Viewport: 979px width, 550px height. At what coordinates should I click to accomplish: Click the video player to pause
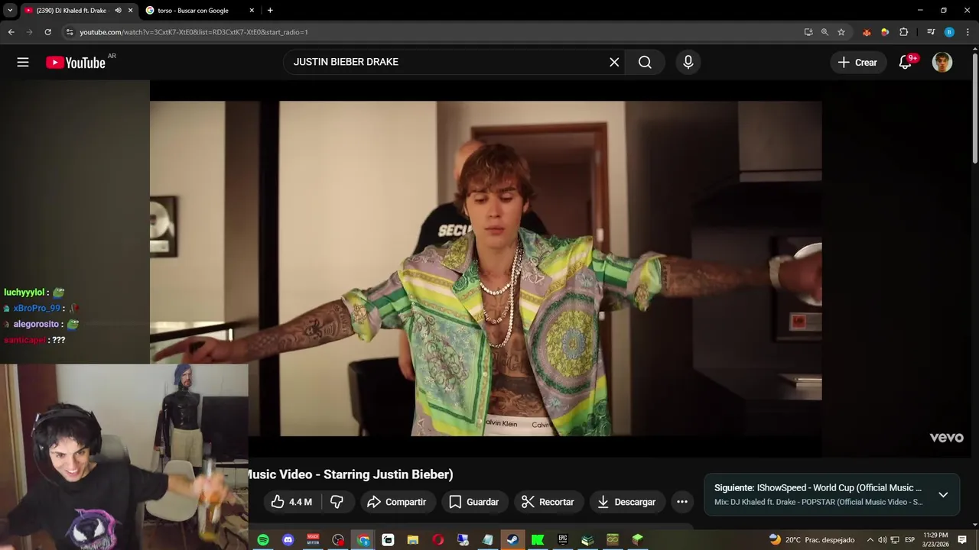(486, 268)
